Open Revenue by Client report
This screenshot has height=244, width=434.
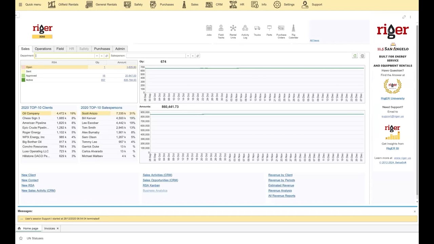click(280, 175)
